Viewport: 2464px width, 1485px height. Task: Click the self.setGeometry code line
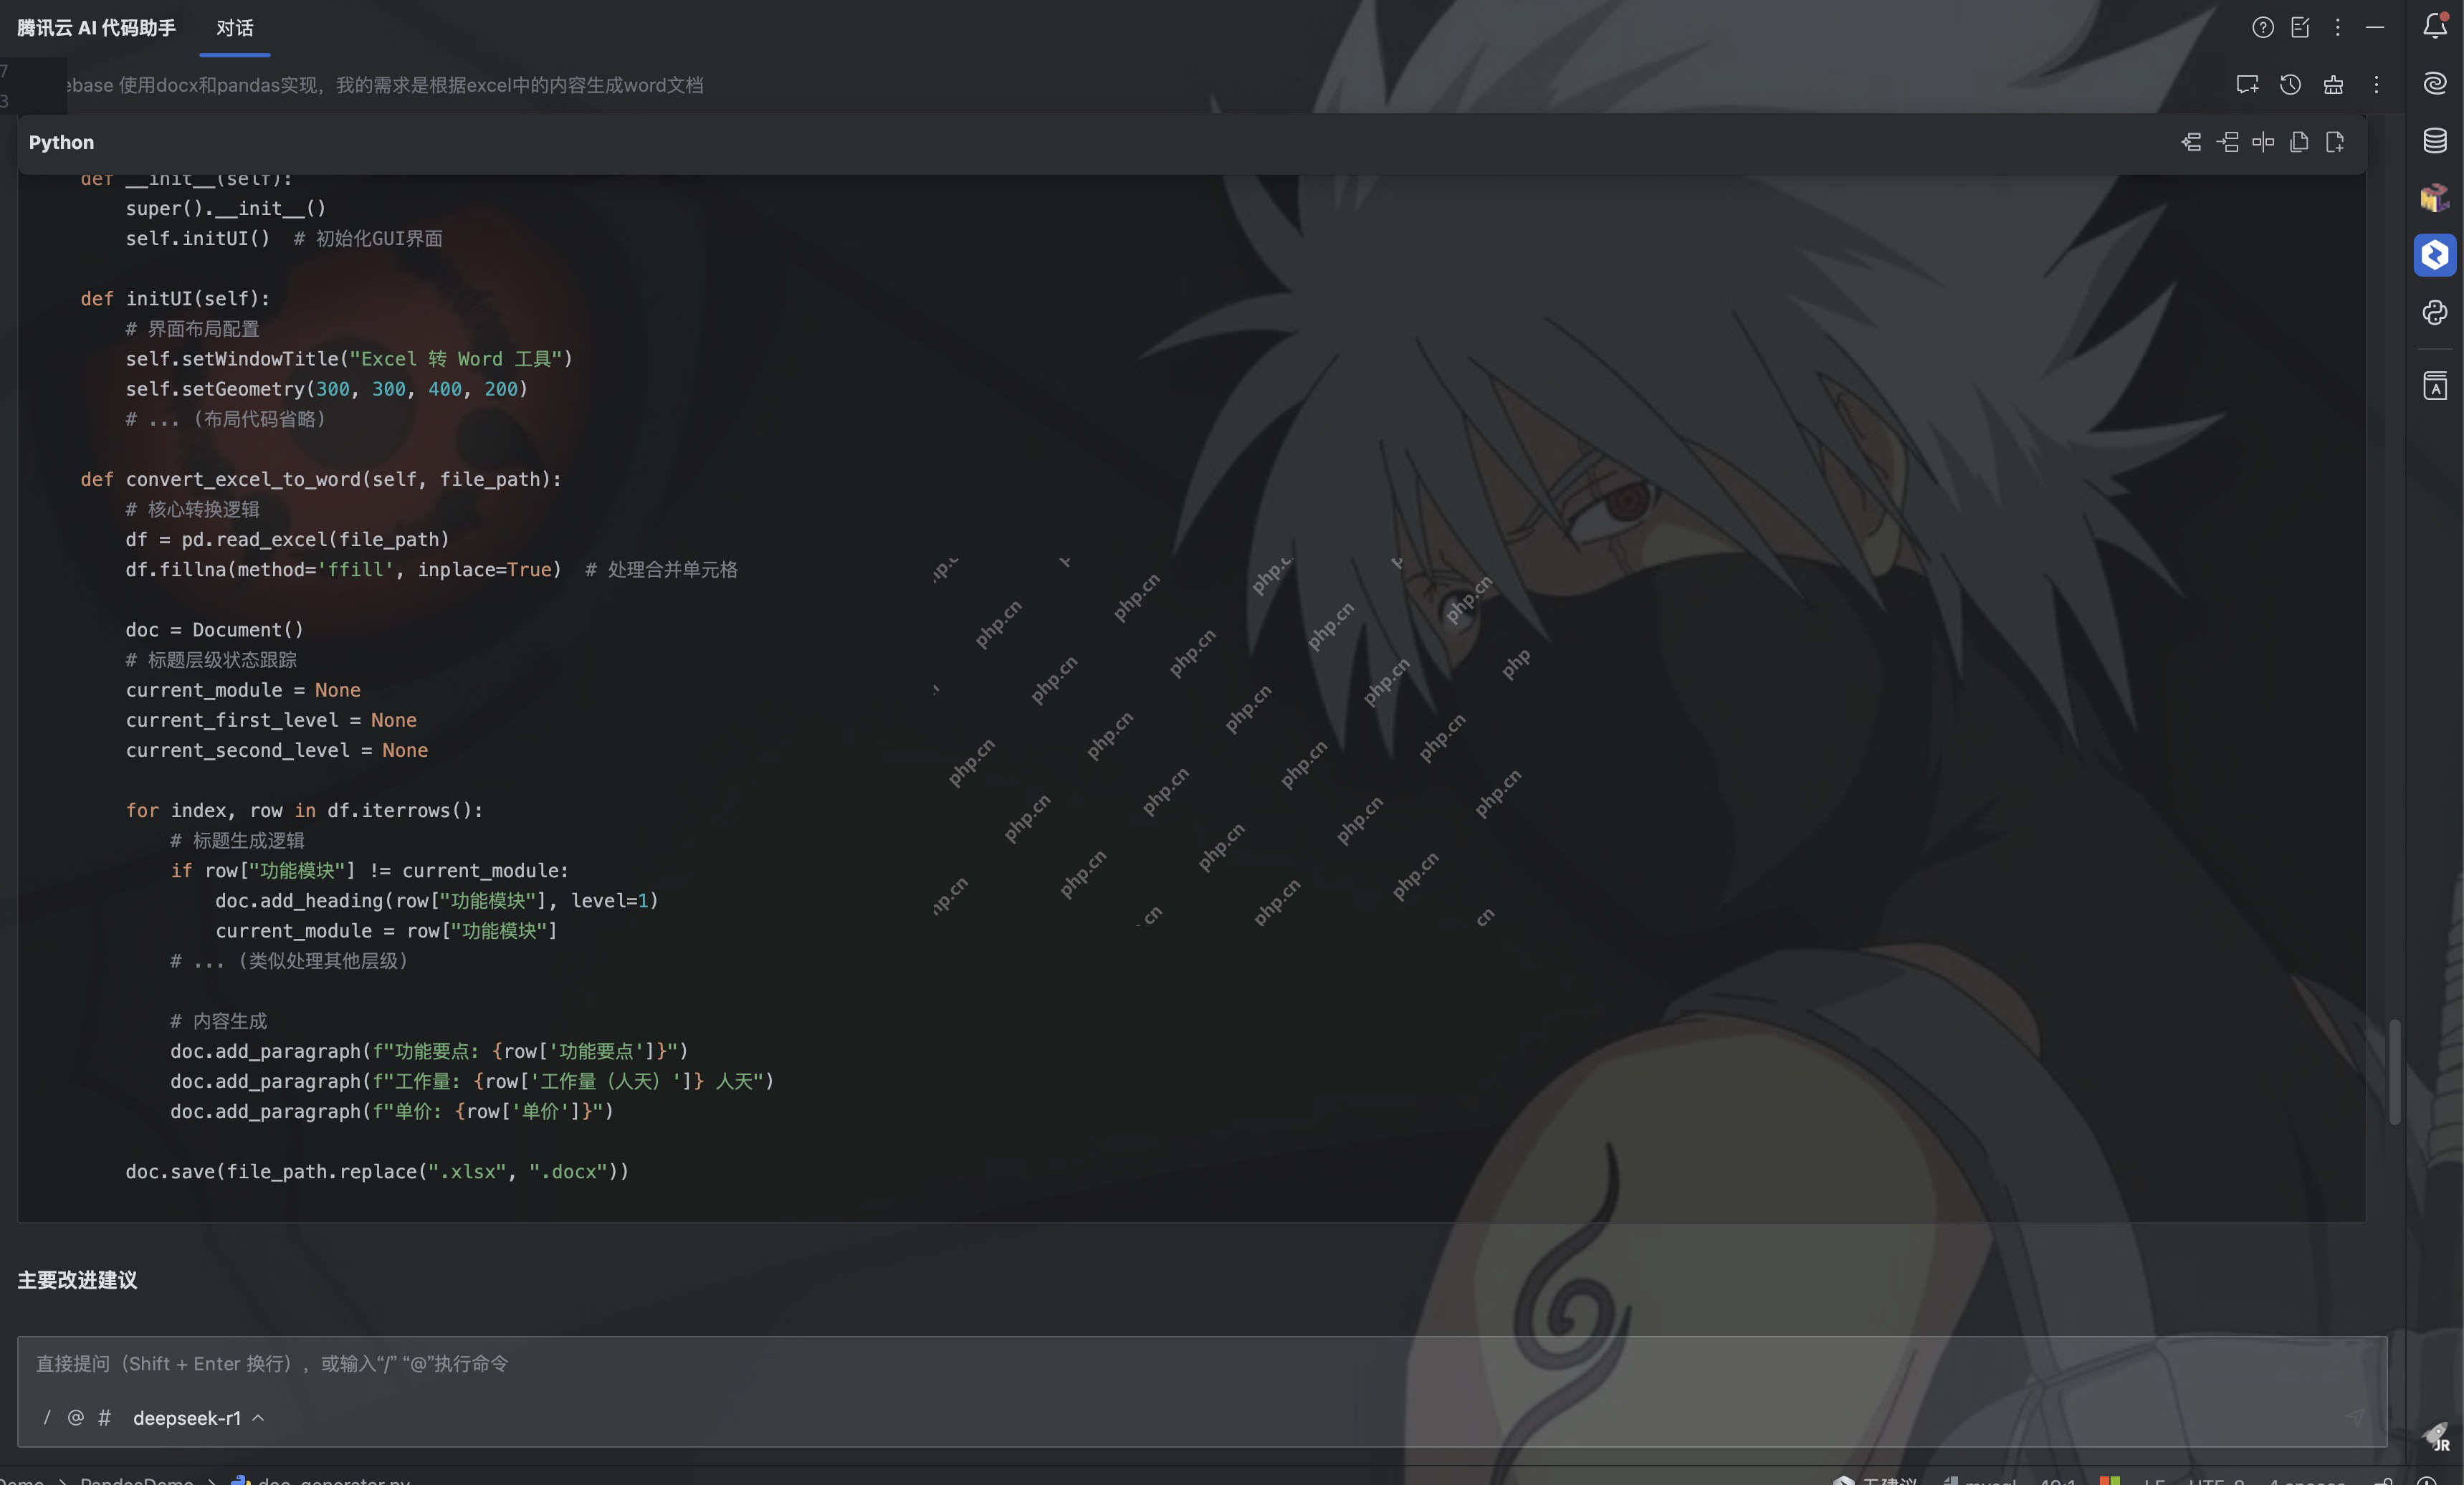click(326, 388)
